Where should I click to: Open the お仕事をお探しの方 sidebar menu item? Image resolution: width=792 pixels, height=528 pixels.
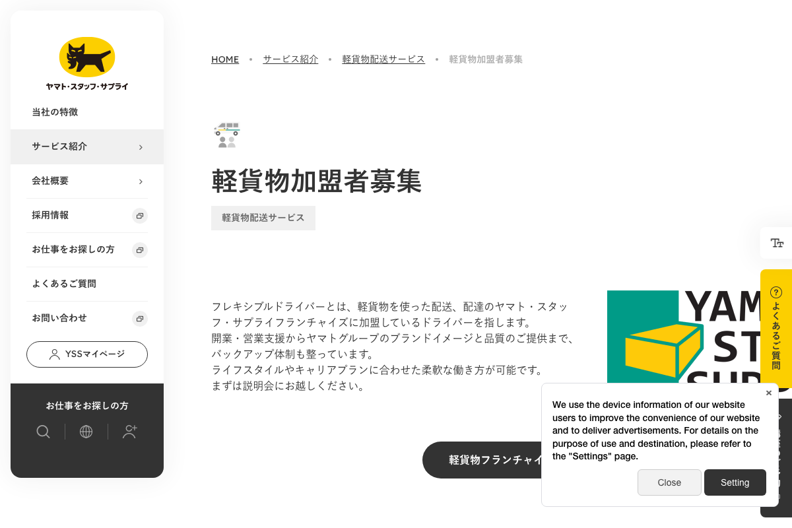(87, 249)
